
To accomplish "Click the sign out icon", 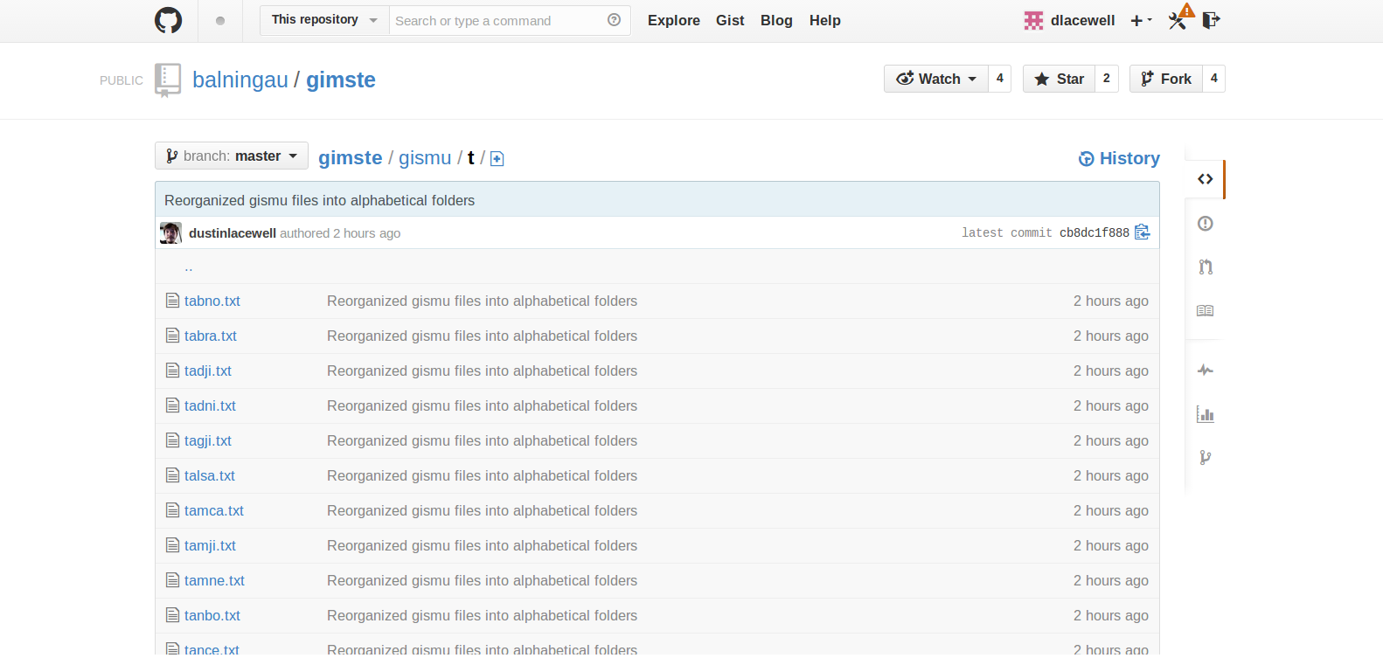I will 1211,20.
